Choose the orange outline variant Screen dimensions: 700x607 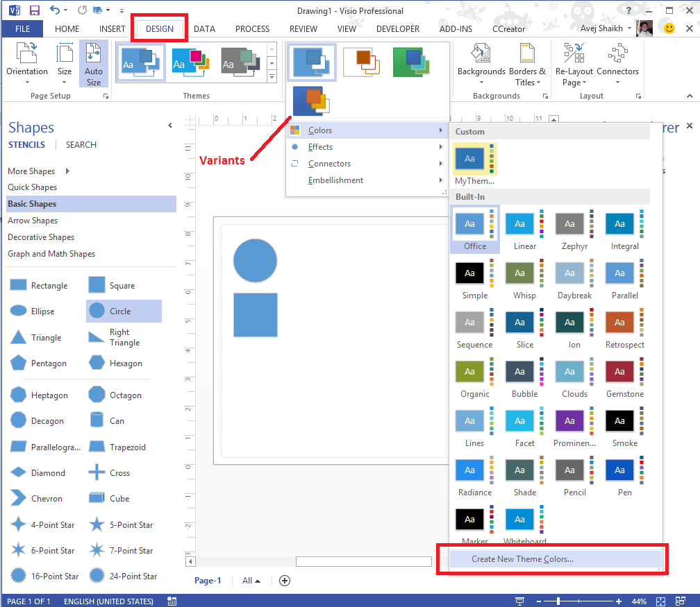pyautogui.click(x=362, y=62)
